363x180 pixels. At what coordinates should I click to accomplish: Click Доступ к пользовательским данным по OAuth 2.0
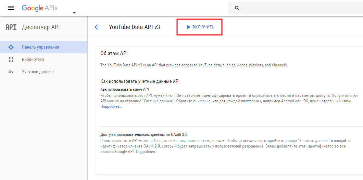click(x=144, y=134)
